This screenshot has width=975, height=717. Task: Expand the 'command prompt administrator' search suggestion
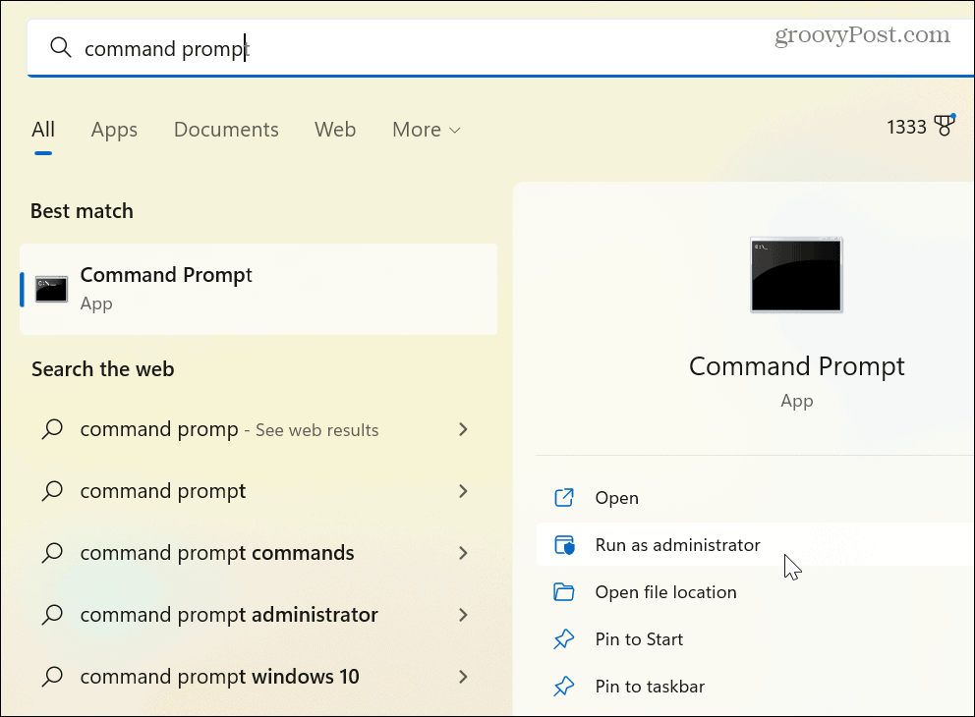463,615
